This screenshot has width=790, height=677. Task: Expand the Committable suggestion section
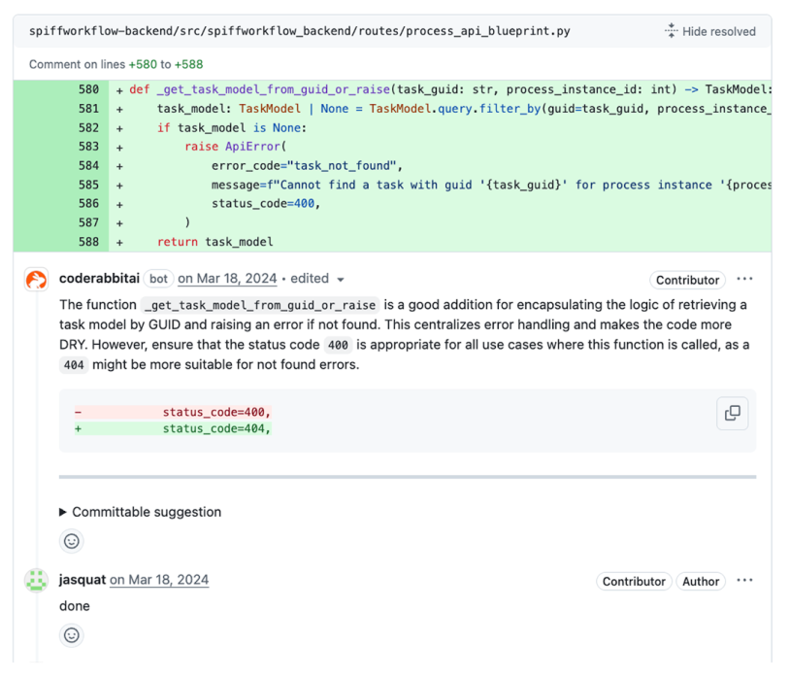pyautogui.click(x=142, y=512)
